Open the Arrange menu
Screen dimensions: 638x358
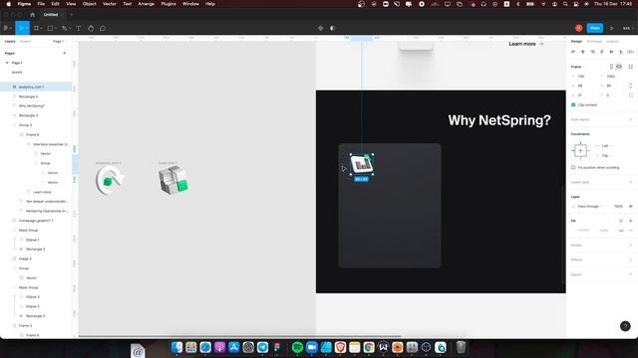pyautogui.click(x=147, y=4)
